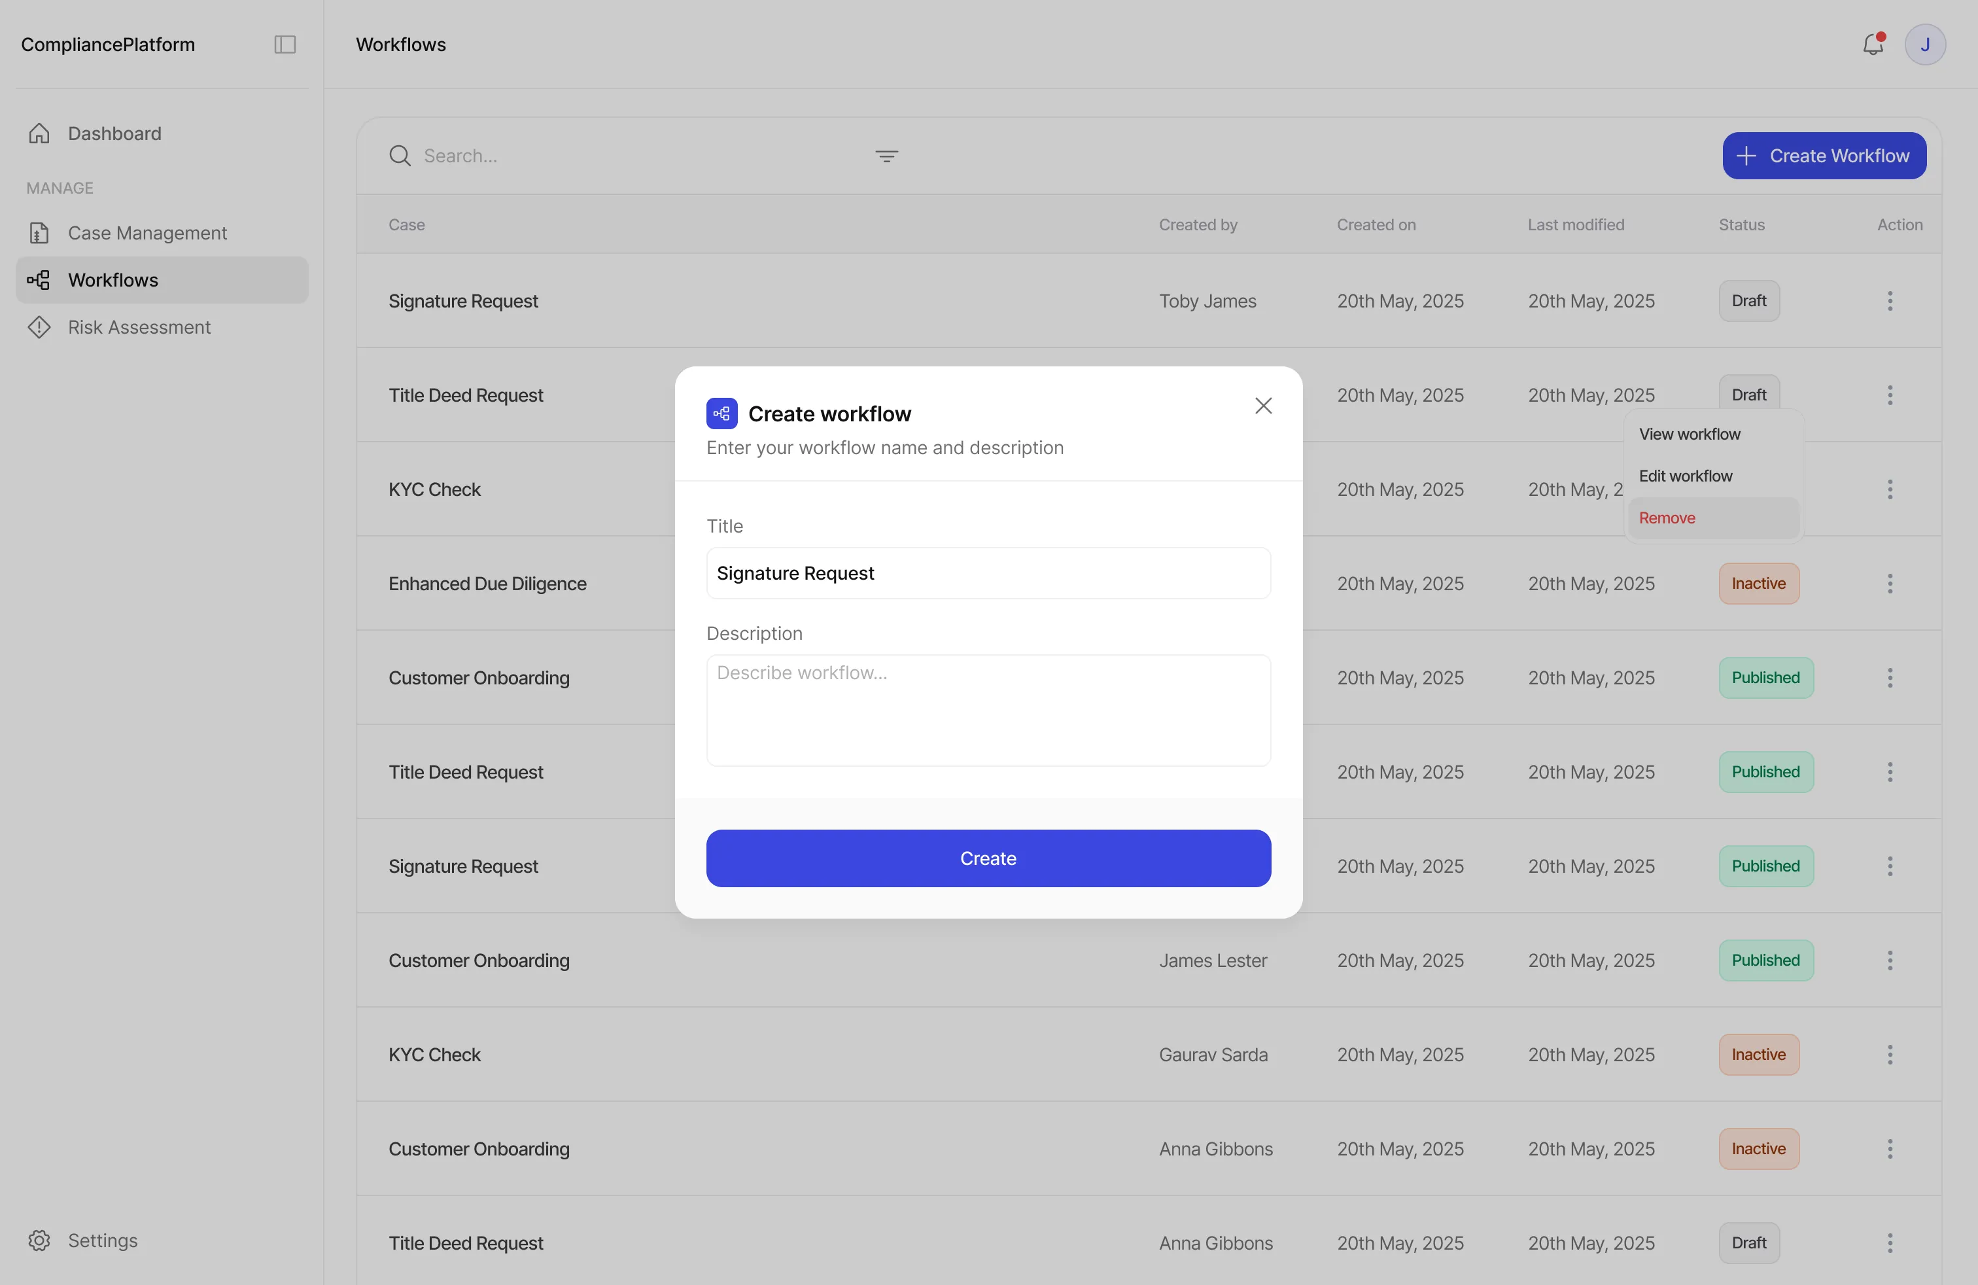Viewport: 1978px width, 1285px height.
Task: Open actions menu for Gaurav Sarda's KYC Check
Action: pos(1889,1055)
